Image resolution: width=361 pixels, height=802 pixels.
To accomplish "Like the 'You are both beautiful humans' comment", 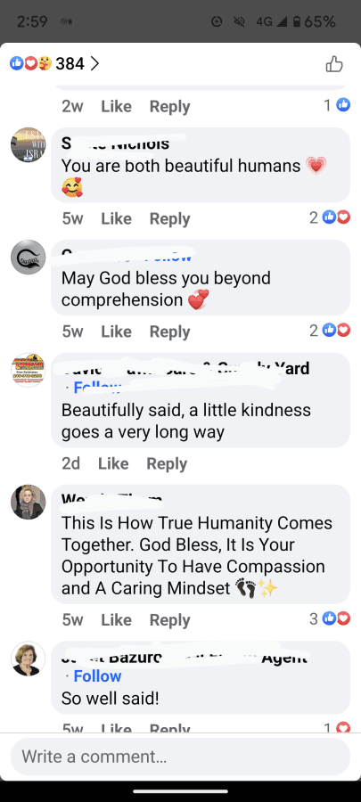I will click(116, 218).
